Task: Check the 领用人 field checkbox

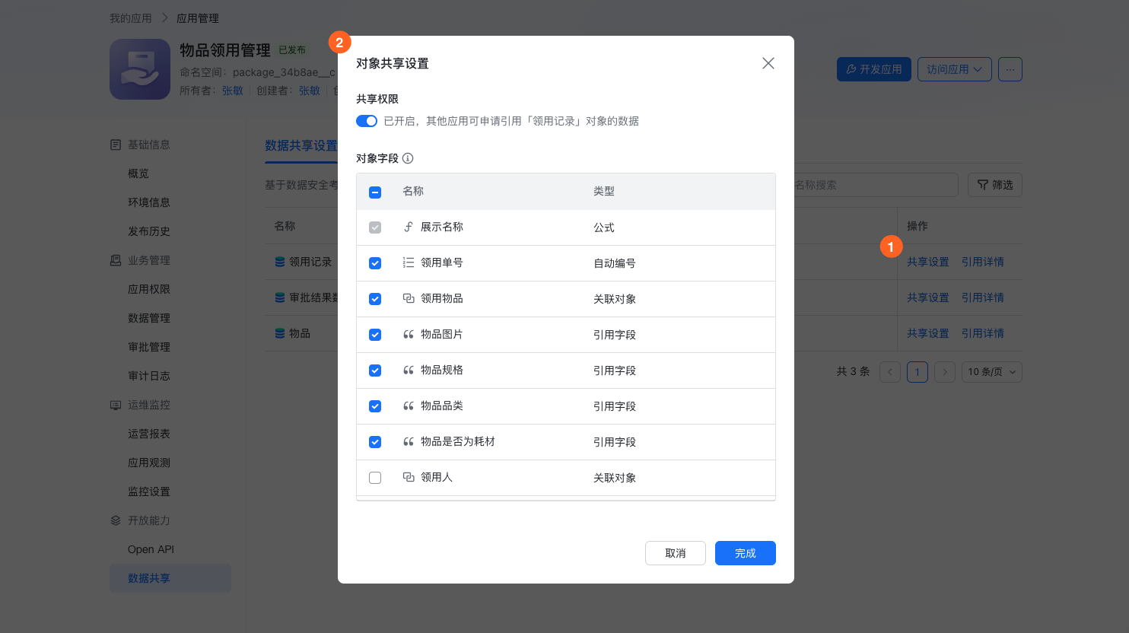Action: click(x=375, y=478)
